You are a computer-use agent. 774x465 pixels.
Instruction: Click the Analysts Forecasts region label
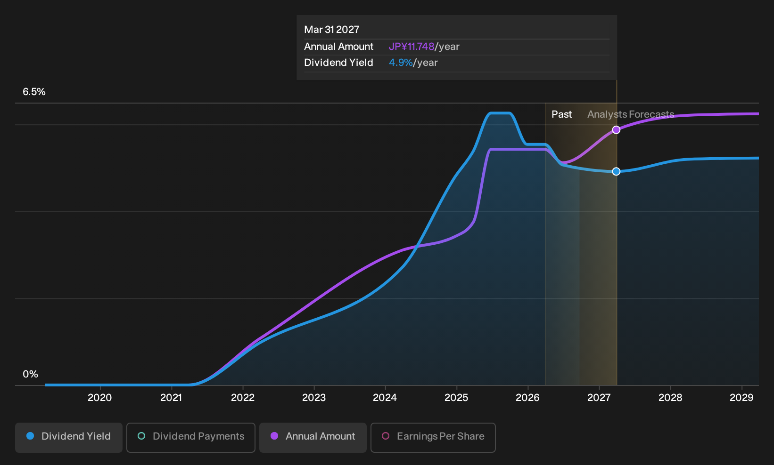click(x=631, y=114)
